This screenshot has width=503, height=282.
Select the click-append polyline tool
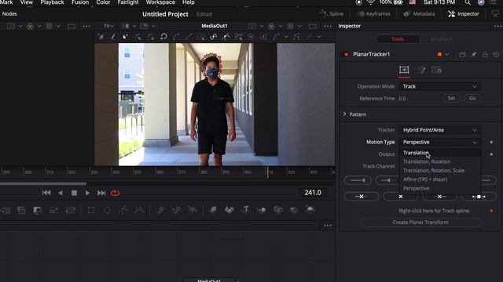pyautogui.click(x=101, y=37)
